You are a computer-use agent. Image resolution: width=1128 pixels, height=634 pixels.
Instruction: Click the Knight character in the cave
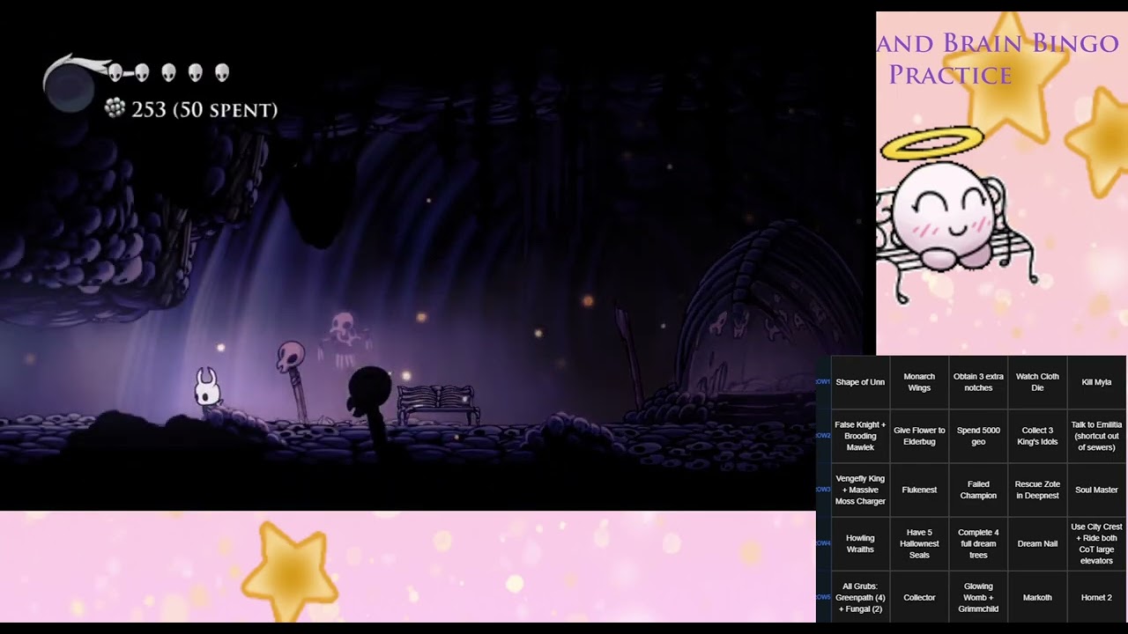207,388
